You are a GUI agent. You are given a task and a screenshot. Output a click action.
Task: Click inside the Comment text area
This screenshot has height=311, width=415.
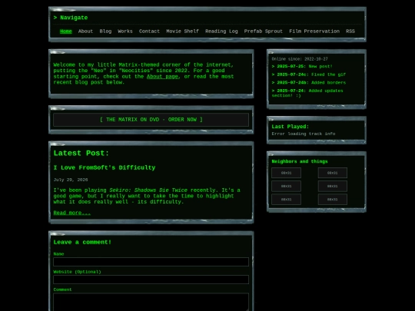tap(151, 302)
